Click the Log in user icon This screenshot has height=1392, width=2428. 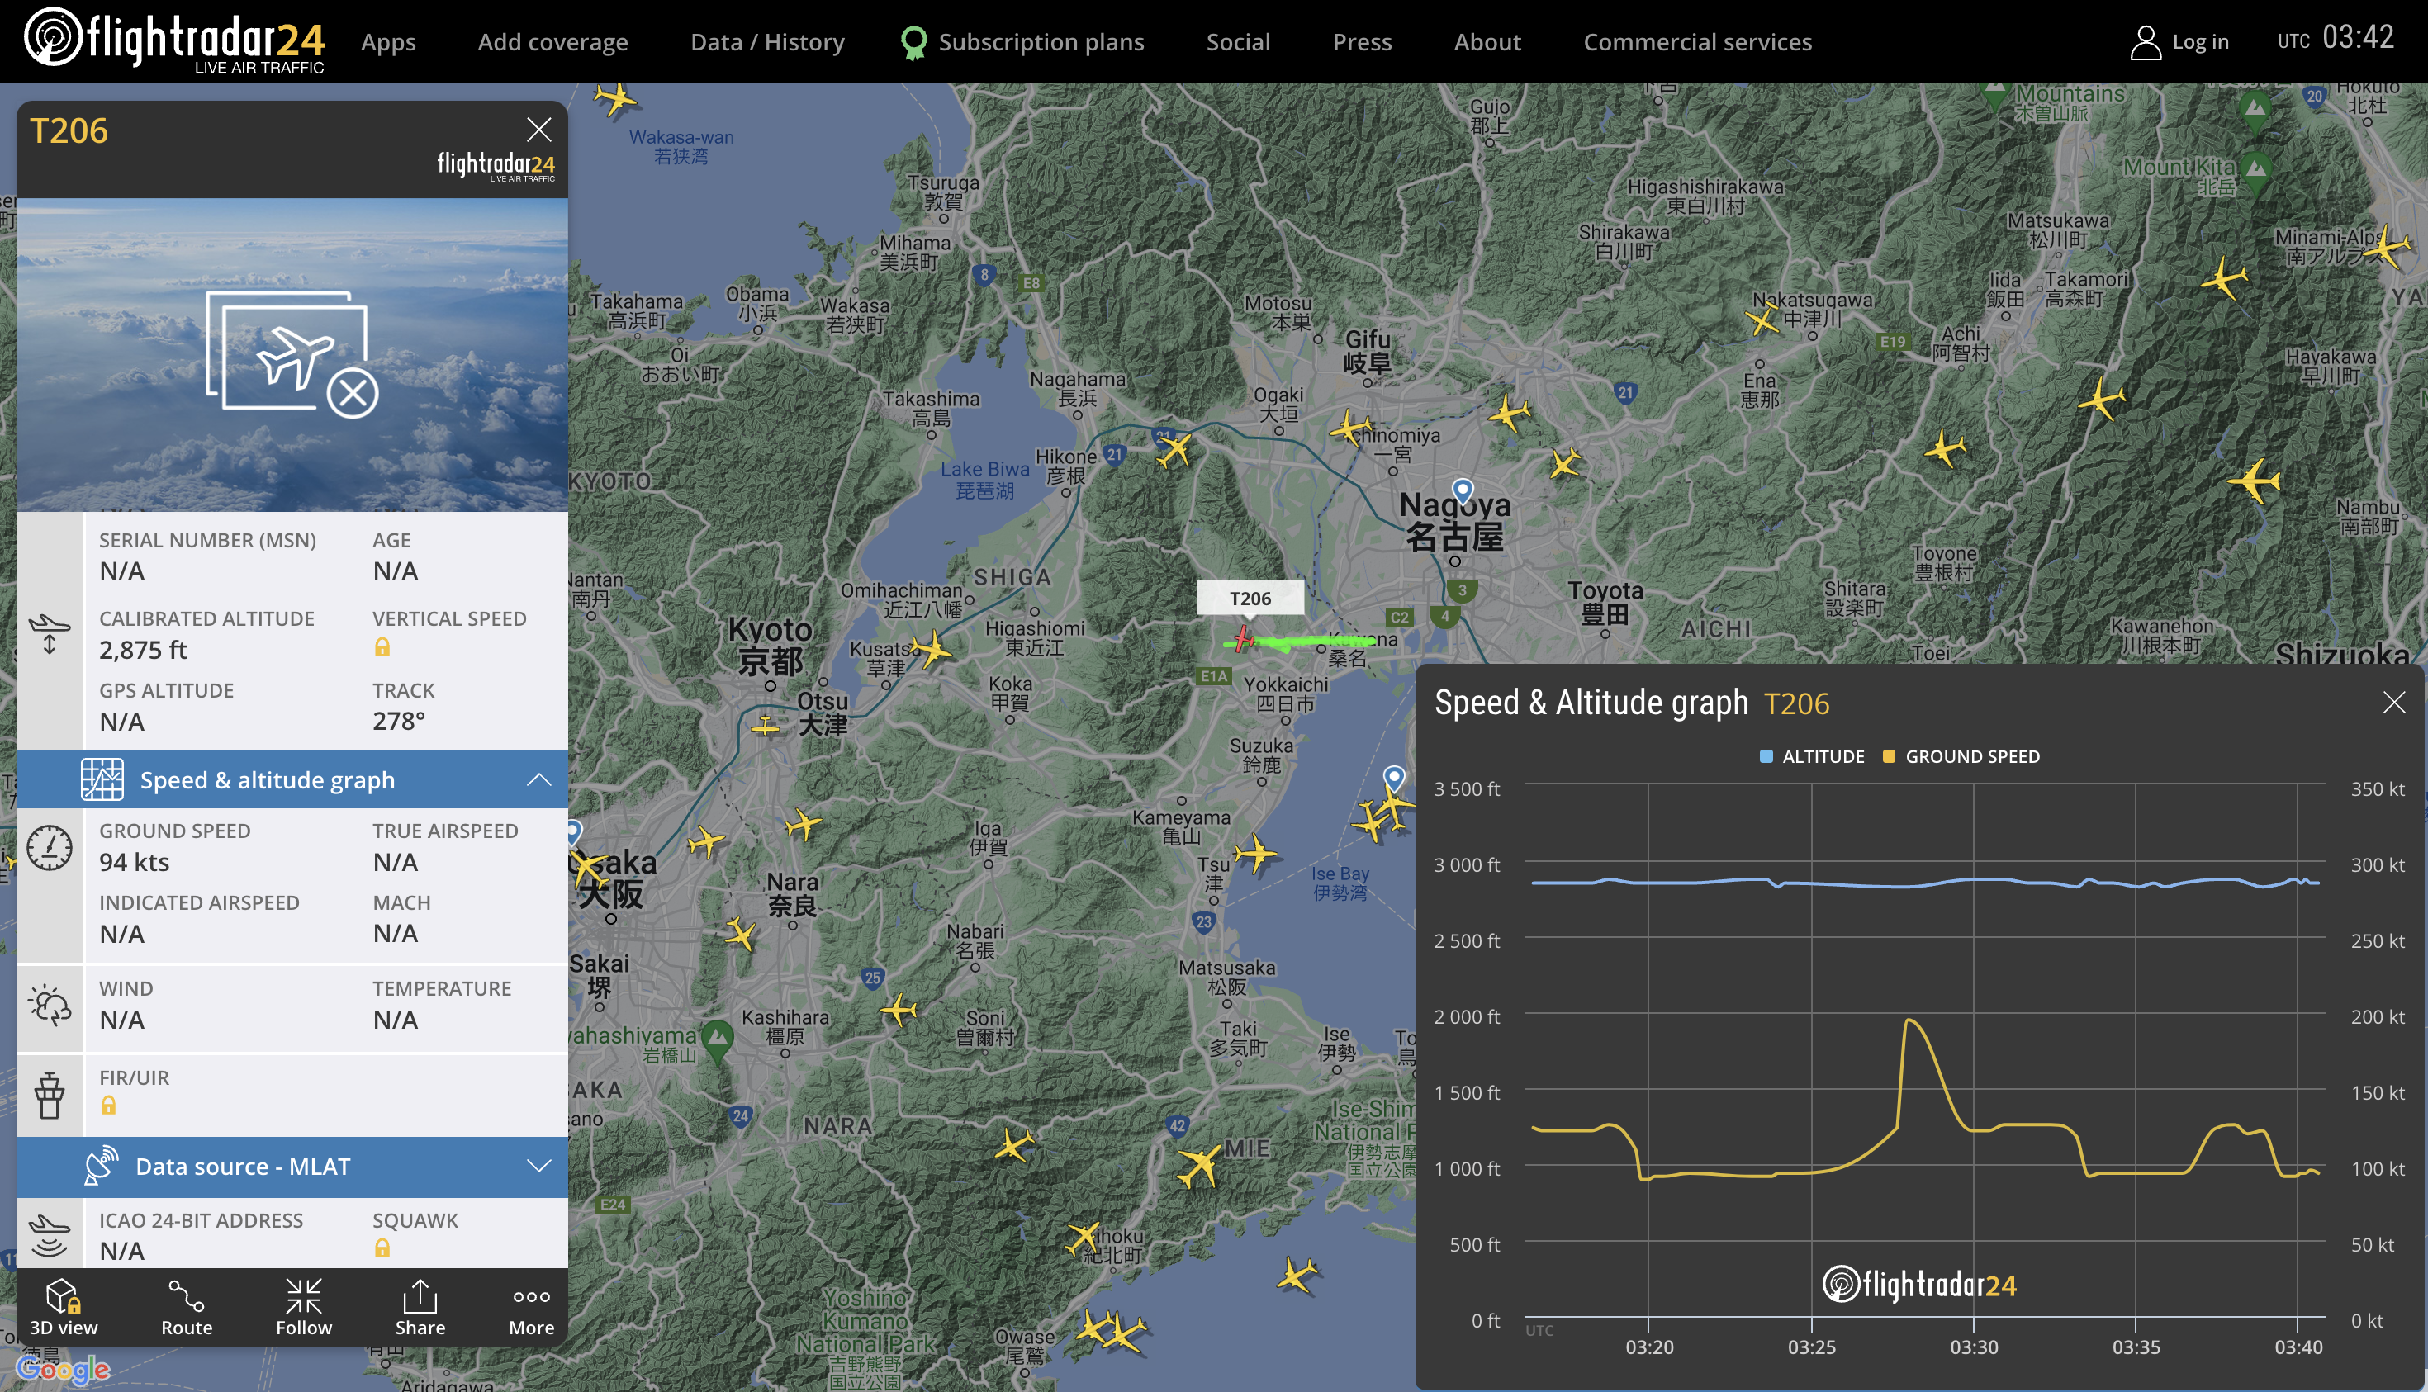tap(2145, 42)
